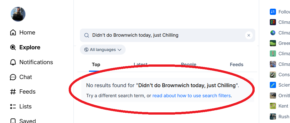Open the Ornithology feed with bird thumbnail
Viewport: 290px width, 123px height.
coord(273,96)
